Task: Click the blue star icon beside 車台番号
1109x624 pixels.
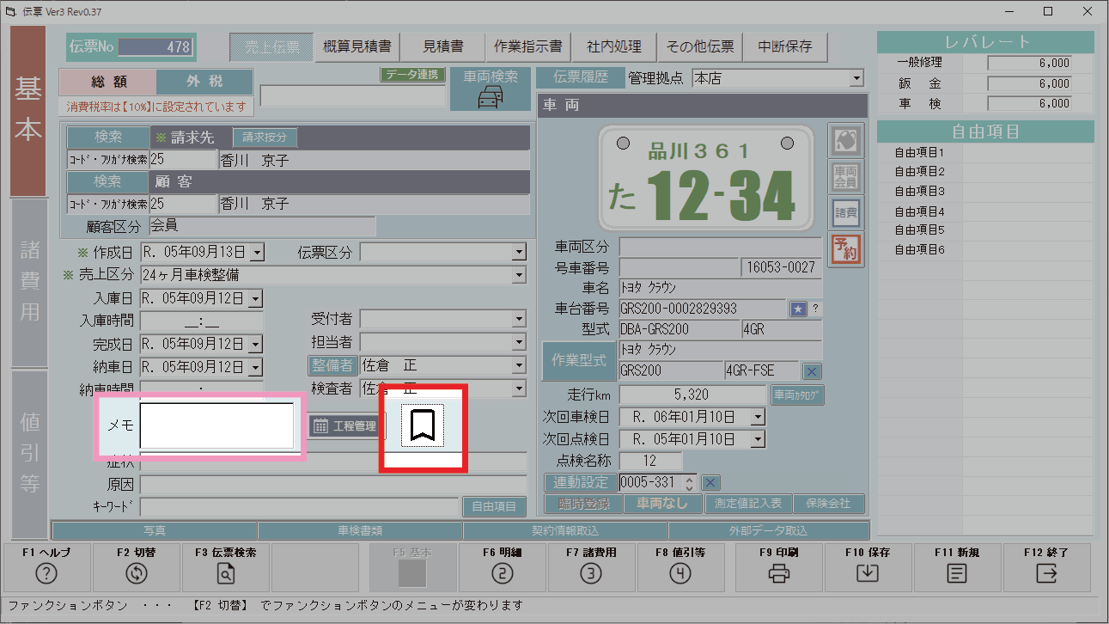Action: point(798,309)
